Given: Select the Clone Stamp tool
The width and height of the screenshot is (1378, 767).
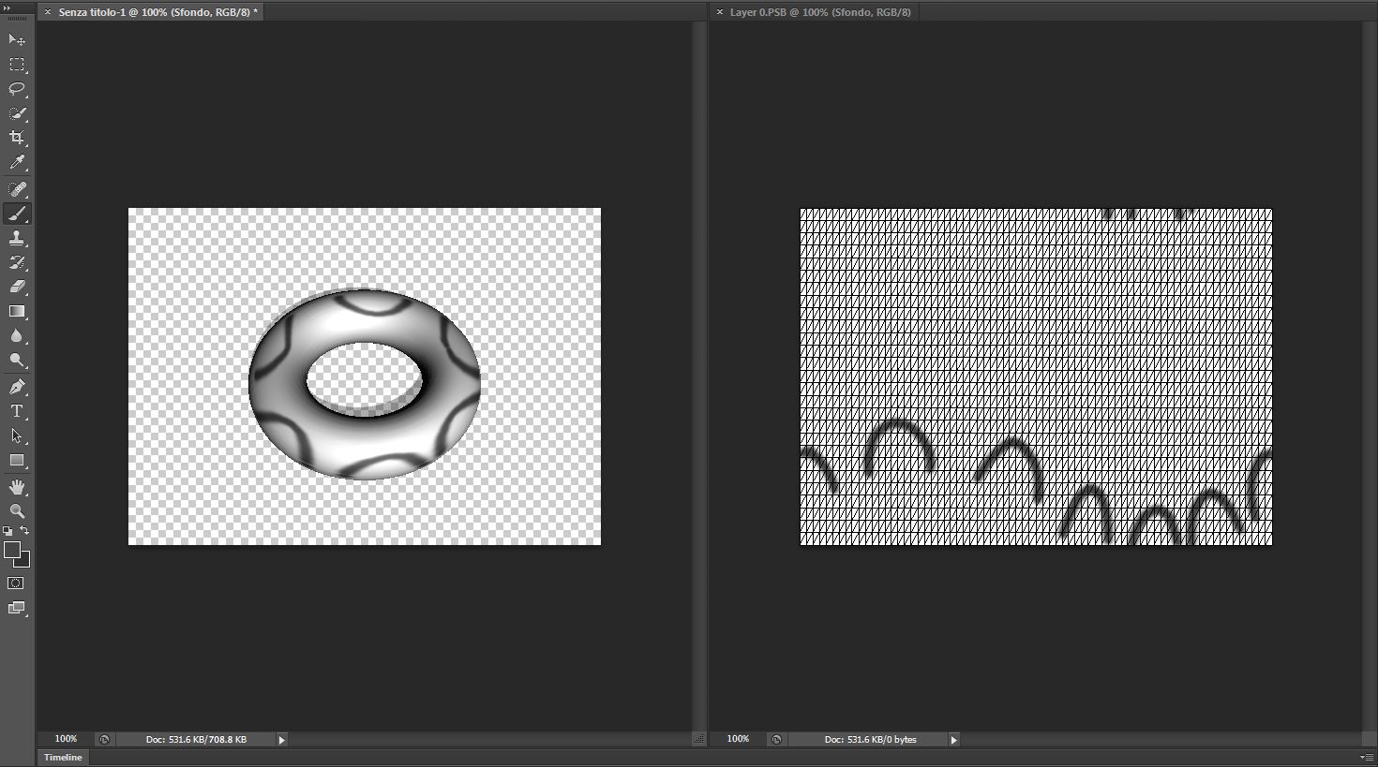Looking at the screenshot, I should (x=17, y=238).
